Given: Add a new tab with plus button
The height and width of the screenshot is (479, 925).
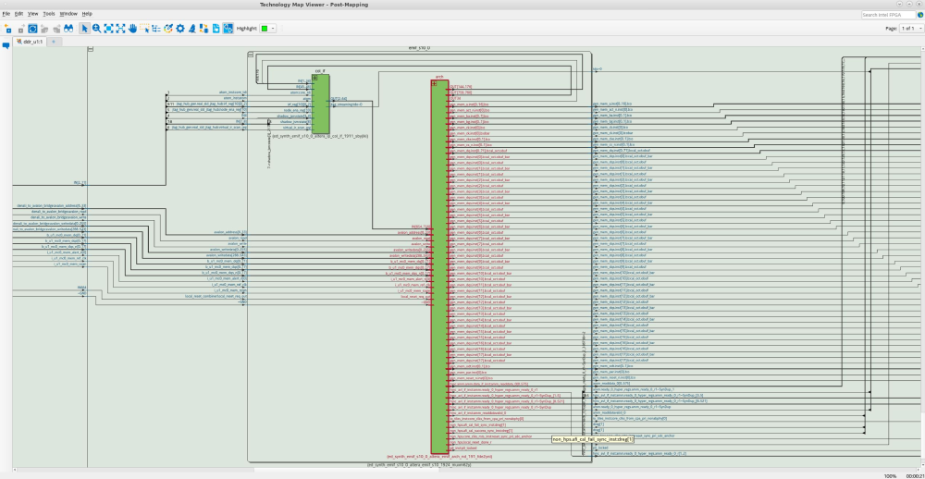Looking at the screenshot, I should pyautogui.click(x=54, y=42).
